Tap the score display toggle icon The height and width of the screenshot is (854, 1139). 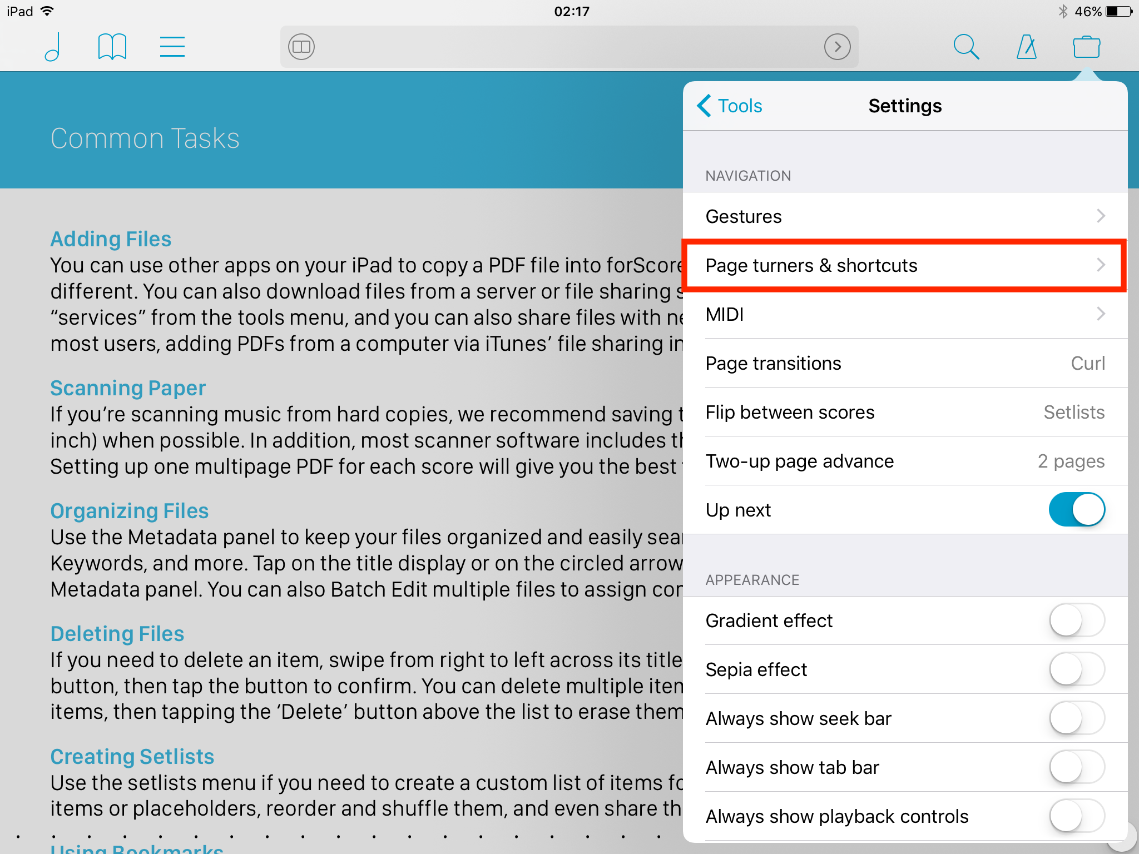(x=301, y=47)
